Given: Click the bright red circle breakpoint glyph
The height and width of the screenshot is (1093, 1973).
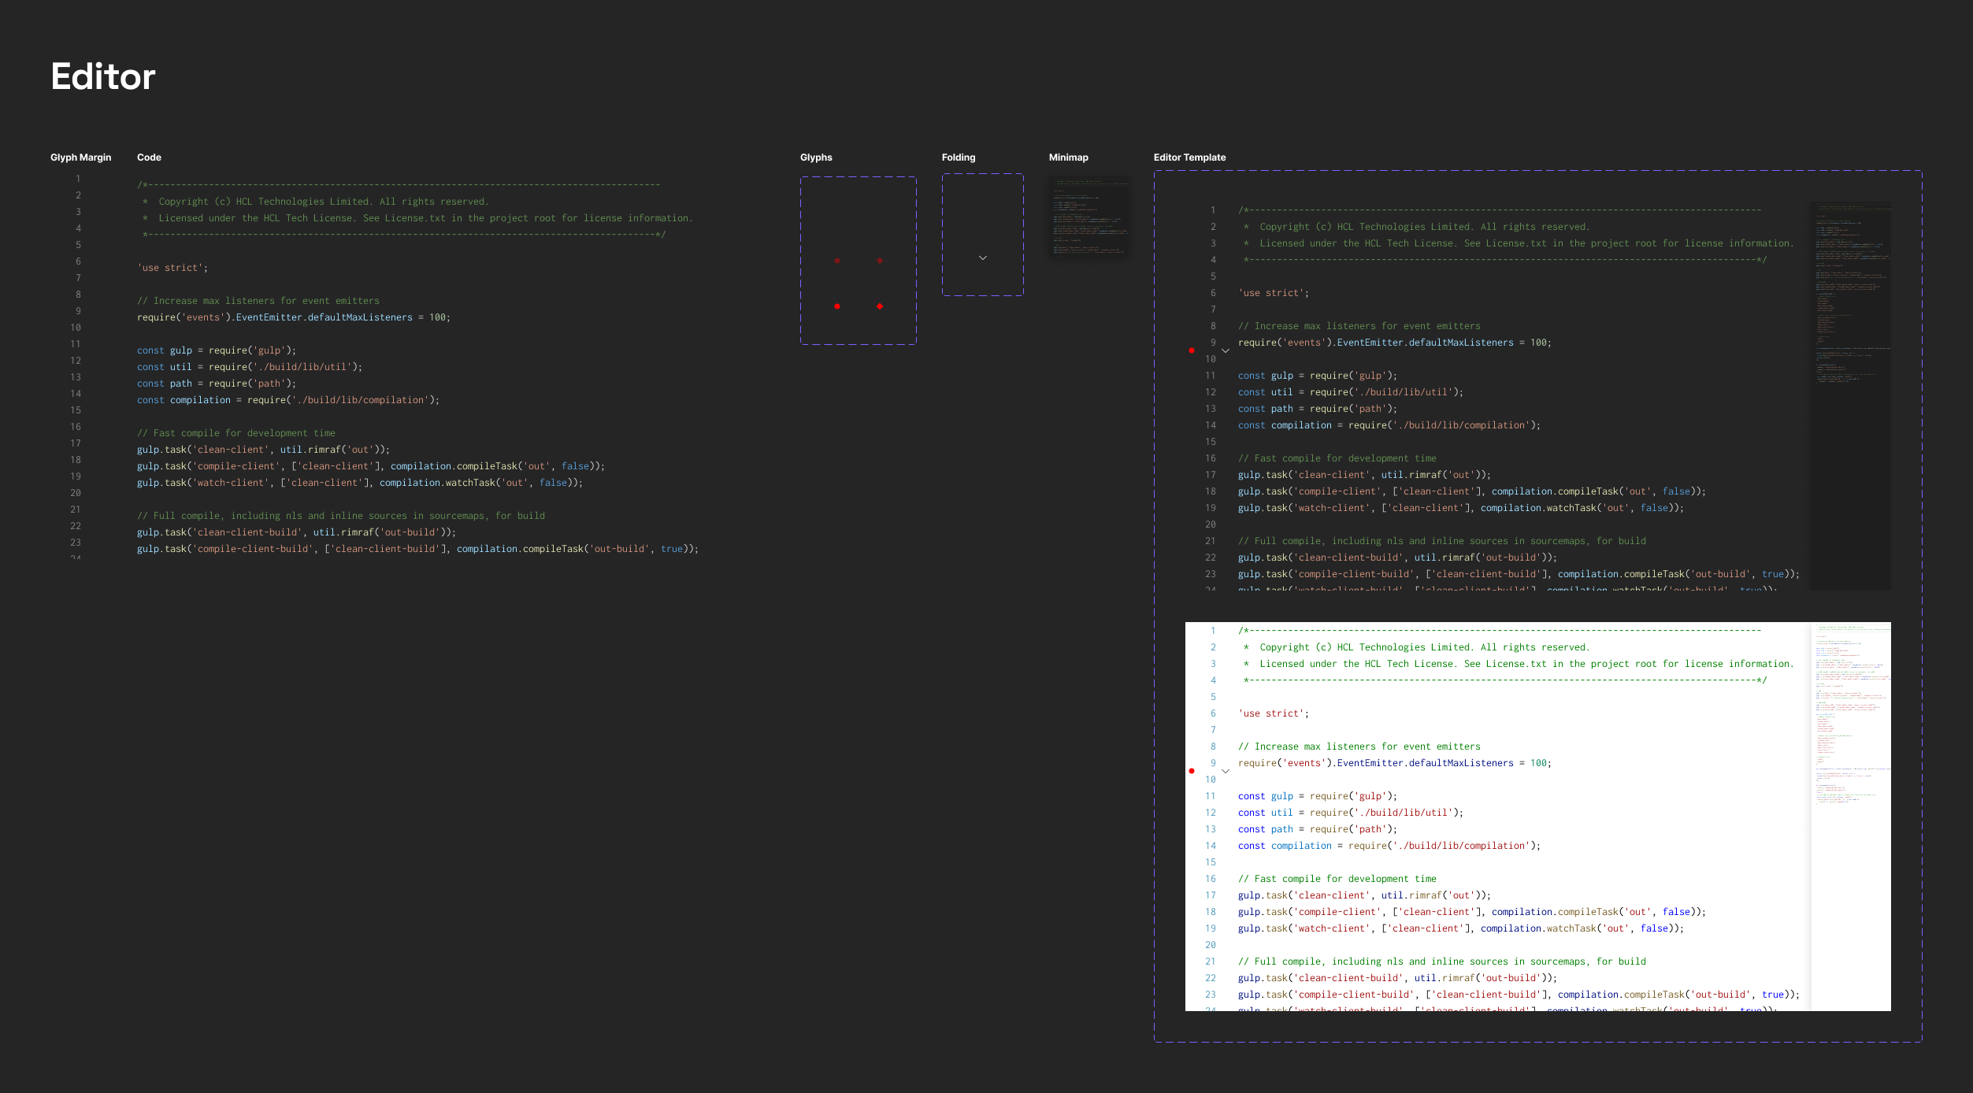Looking at the screenshot, I should [x=837, y=306].
